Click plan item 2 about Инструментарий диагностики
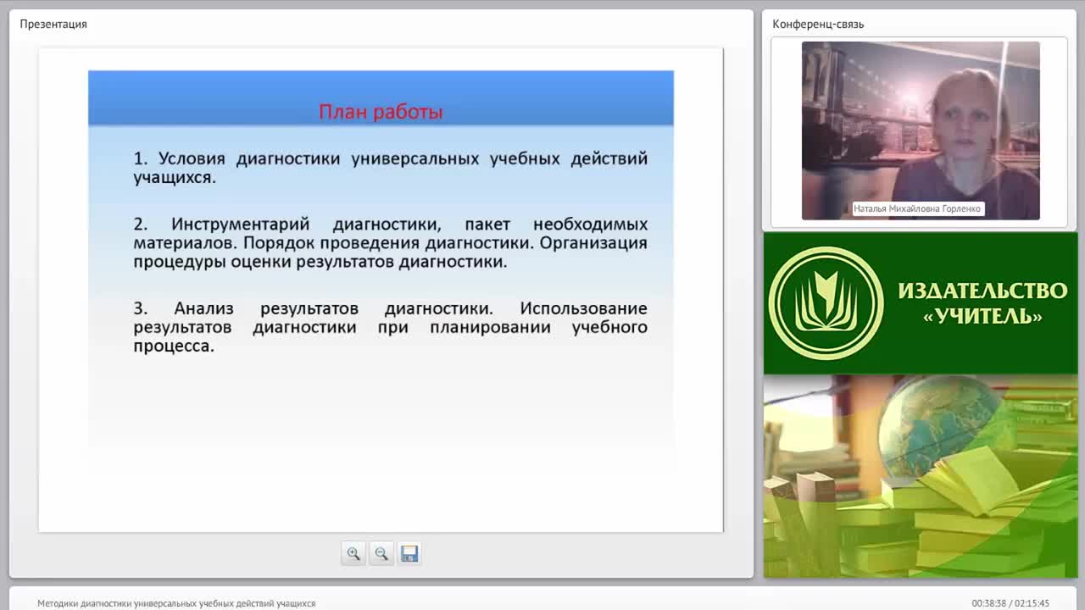Viewport: 1085px width, 610px height. [x=391, y=243]
